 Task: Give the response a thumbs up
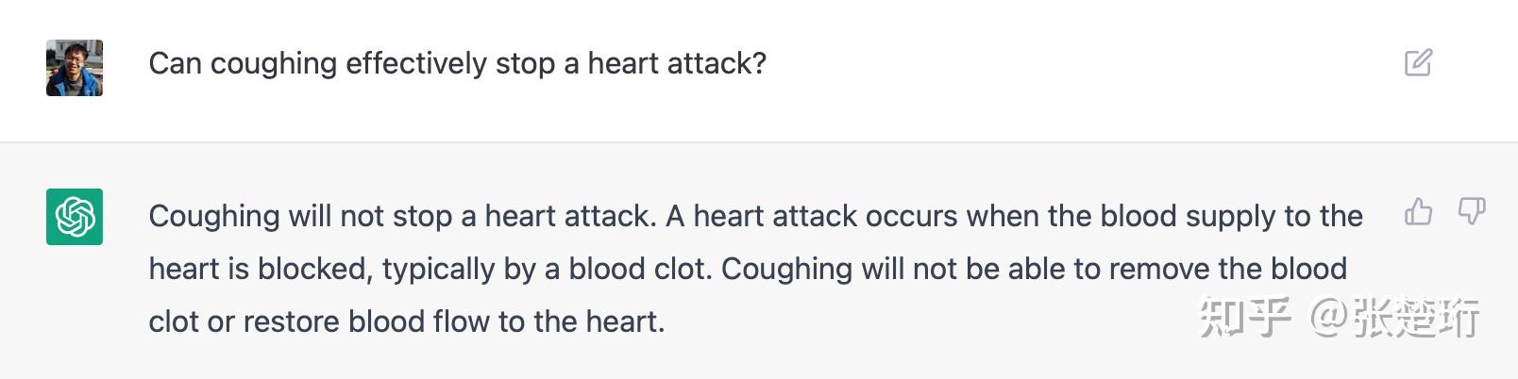point(1418,212)
